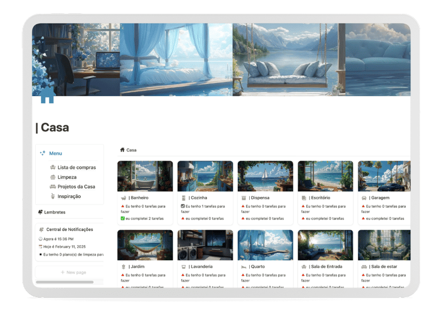Click the page cover image
Screen dimensions: 442x315
(221, 59)
